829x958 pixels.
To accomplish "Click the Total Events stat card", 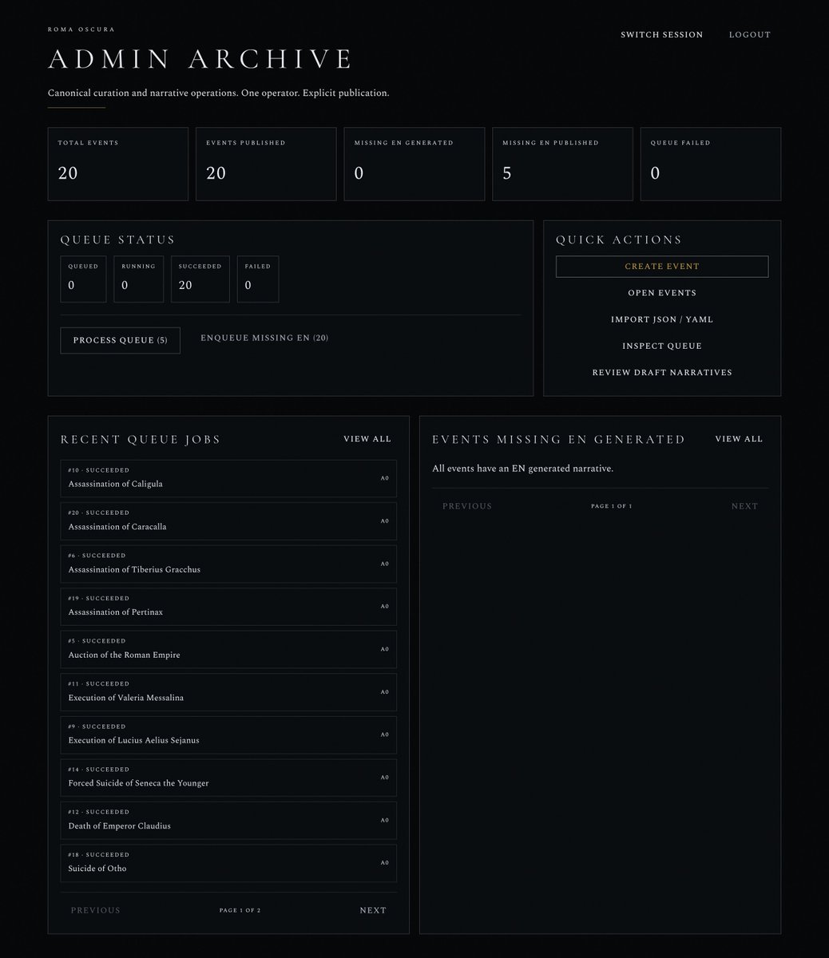I will click(x=118, y=164).
